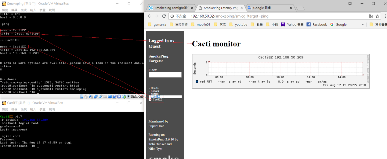The image size is (387, 159).
Task: Click the SmokePing Filter input field
Action: (165, 74)
